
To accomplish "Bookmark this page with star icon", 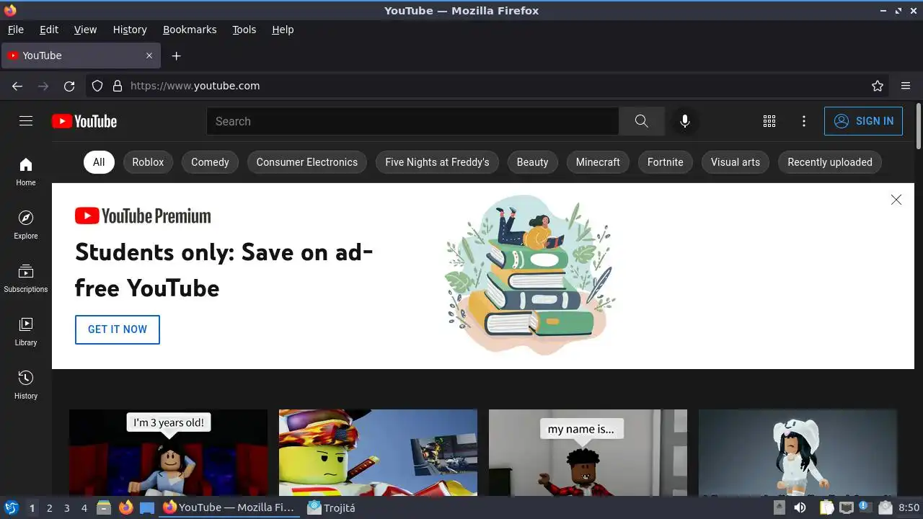I will (878, 86).
